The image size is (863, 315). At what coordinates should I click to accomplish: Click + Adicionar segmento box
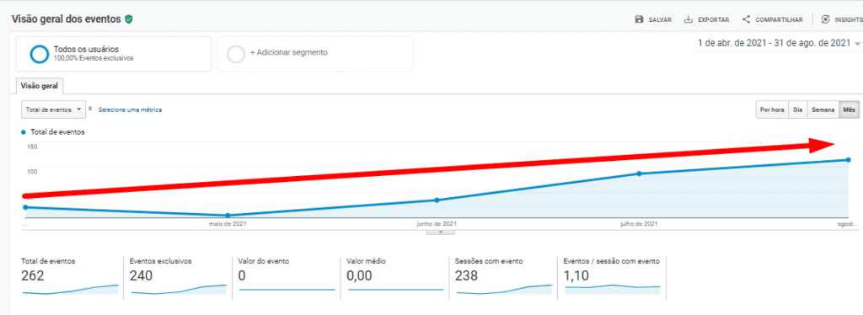pyautogui.click(x=315, y=54)
